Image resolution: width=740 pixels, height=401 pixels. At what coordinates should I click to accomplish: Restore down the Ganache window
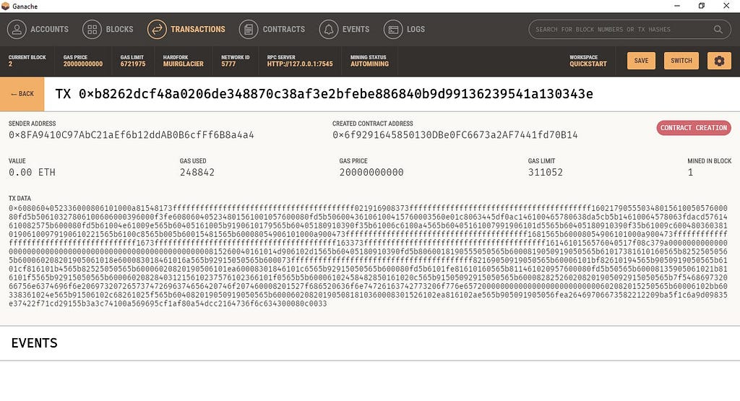tap(701, 6)
